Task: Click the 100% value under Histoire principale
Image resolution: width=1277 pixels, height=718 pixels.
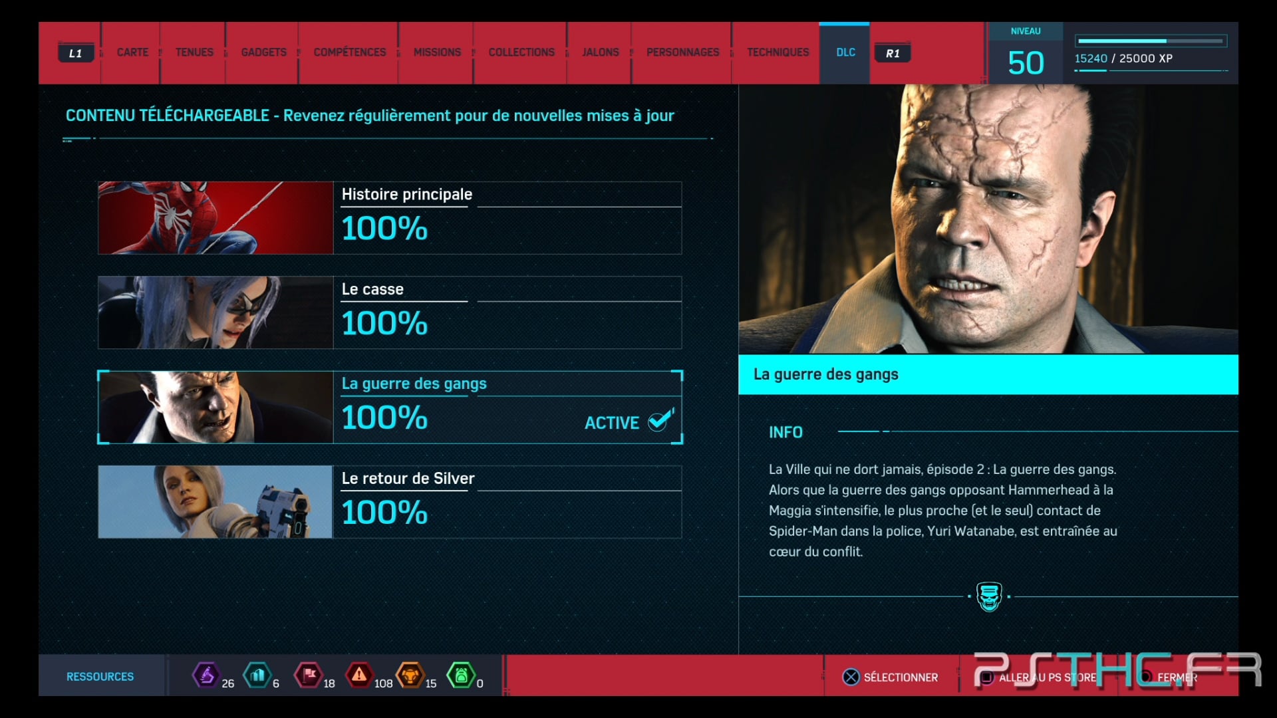Action: point(384,229)
